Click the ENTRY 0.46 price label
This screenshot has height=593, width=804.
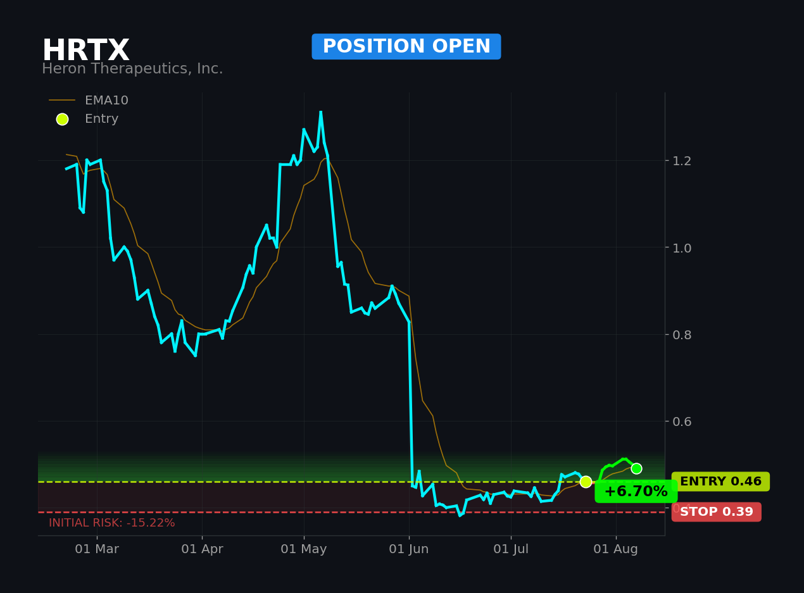tap(720, 482)
